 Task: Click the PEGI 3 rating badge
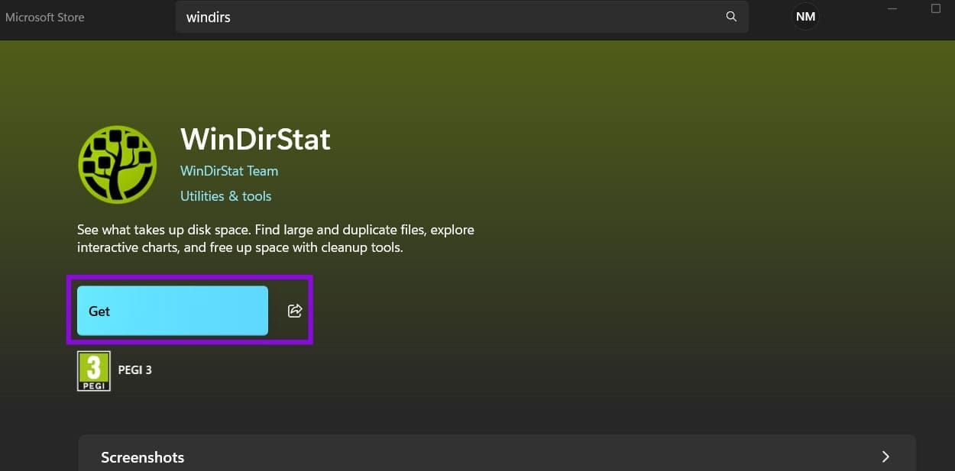pos(94,371)
